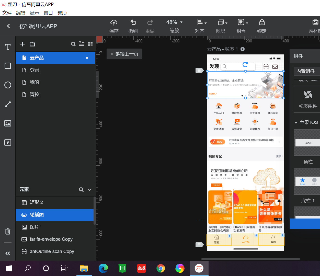Viewport: 320px width, 276px height.
Task: Search pages with magnifier icon
Action: tap(73, 44)
